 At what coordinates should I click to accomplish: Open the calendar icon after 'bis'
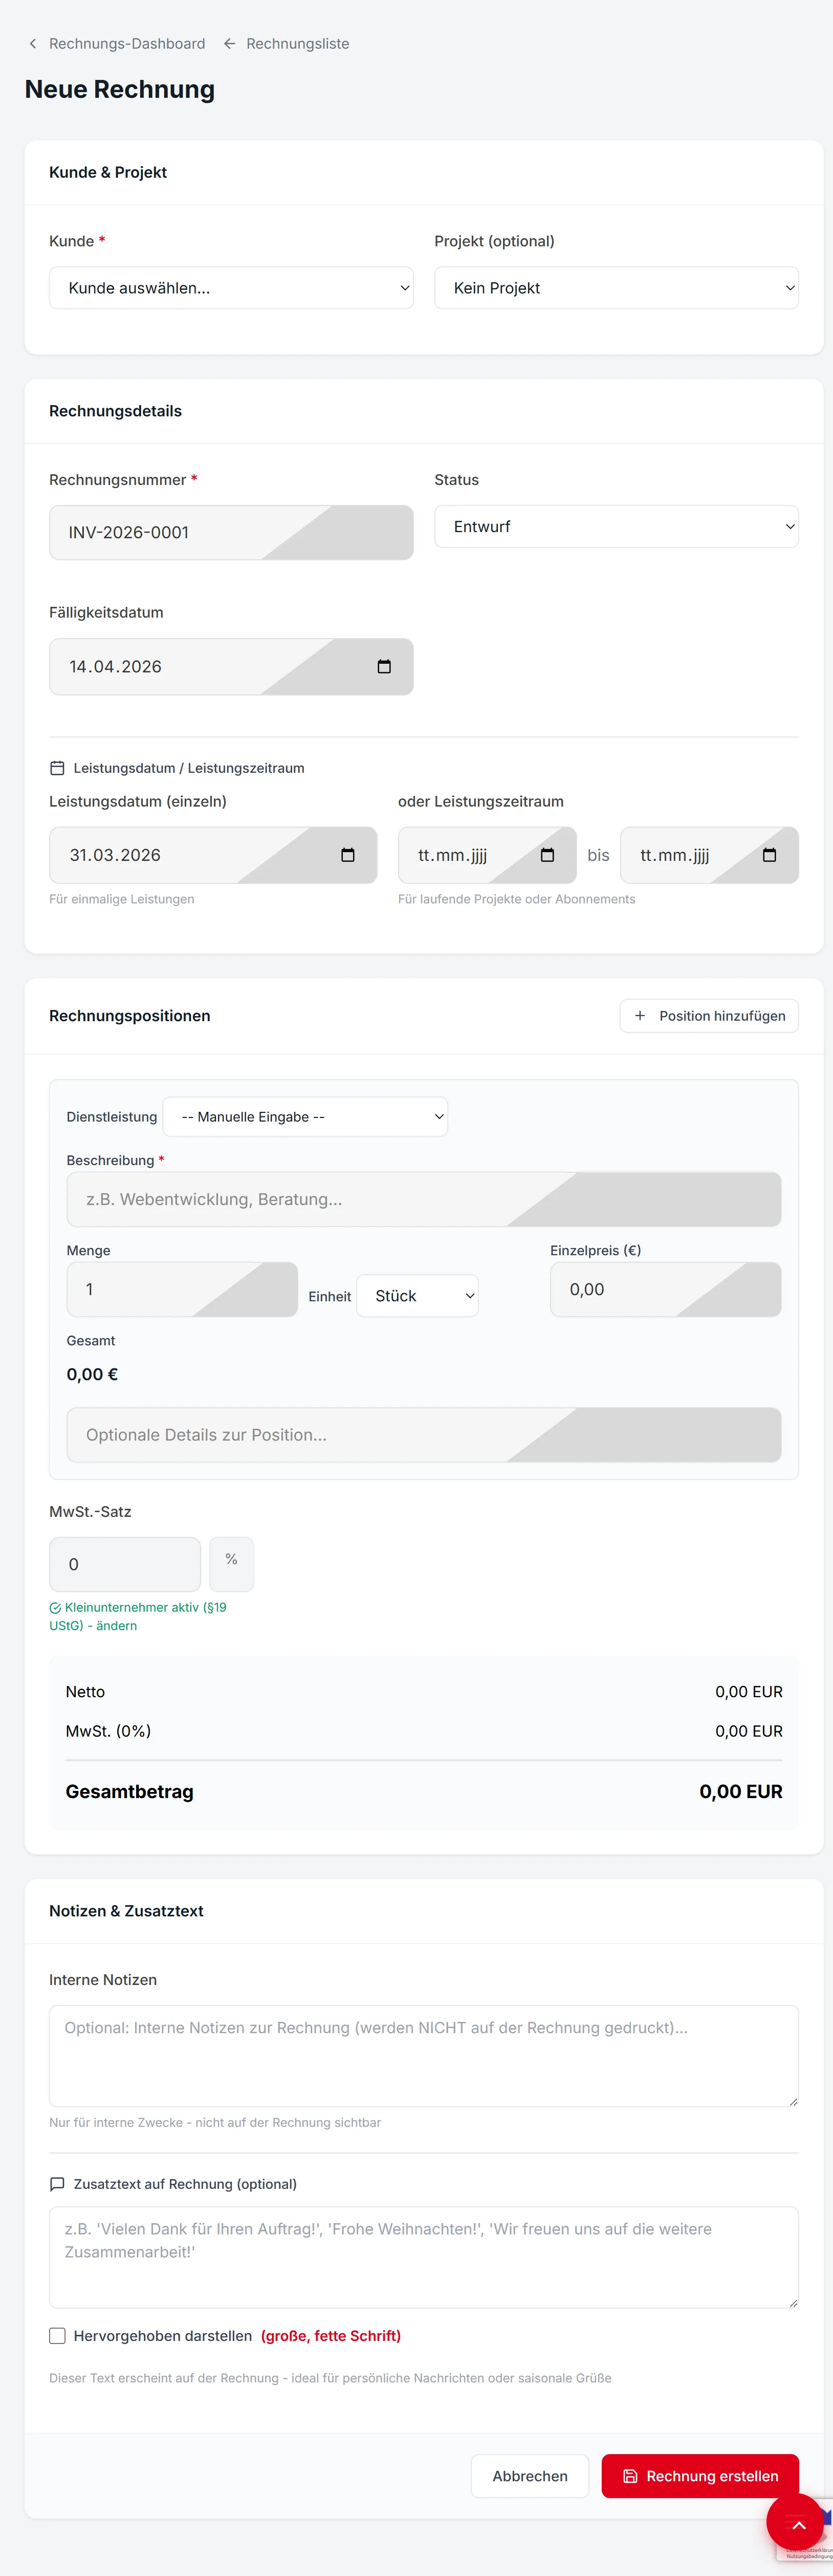(769, 854)
